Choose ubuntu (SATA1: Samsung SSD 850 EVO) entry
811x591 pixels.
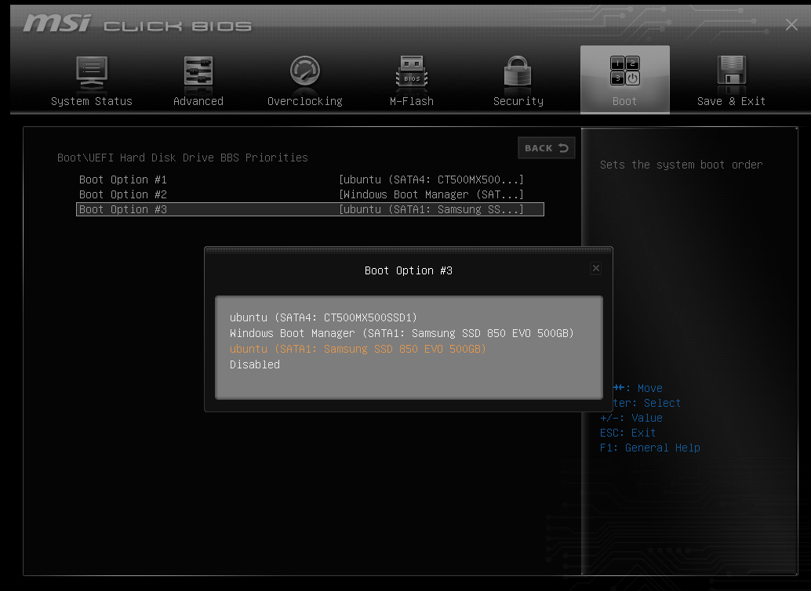pyautogui.click(x=358, y=349)
